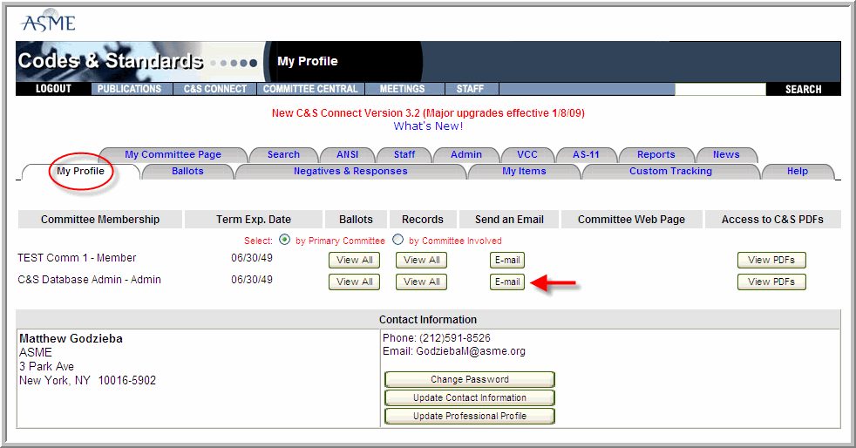
Task: Click the email GodziebaM@asme.org
Action: tap(471, 351)
